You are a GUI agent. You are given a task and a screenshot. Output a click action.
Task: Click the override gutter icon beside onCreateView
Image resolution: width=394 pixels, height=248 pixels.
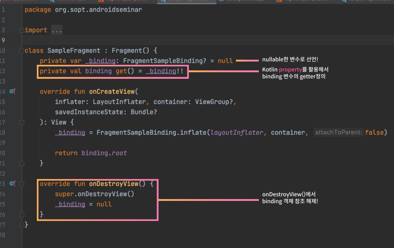point(13,91)
